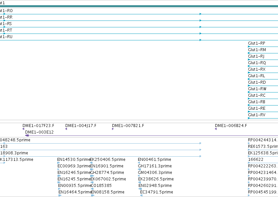Click the RP004244314 label
This screenshot has height=197, width=278.
click(x=262, y=140)
